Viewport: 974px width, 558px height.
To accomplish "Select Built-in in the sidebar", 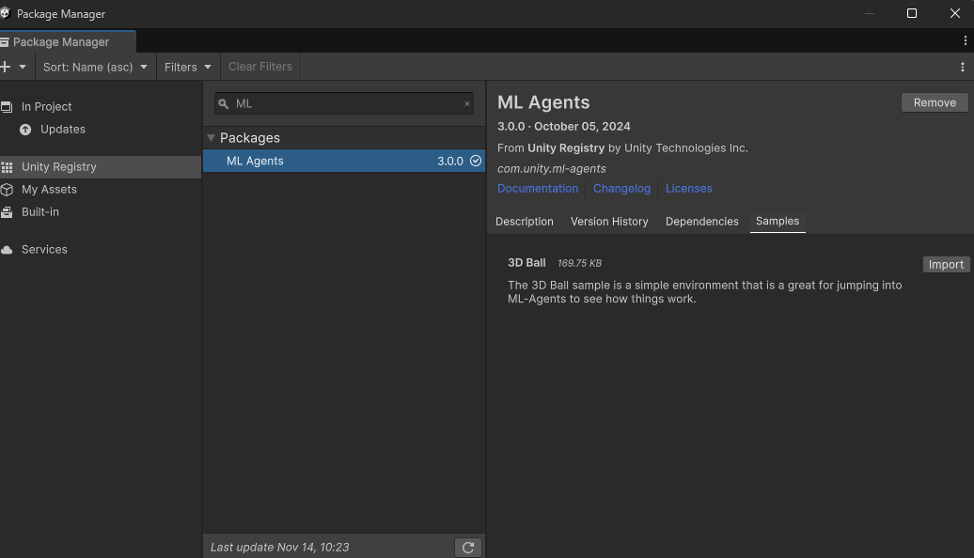I will coord(101,211).
